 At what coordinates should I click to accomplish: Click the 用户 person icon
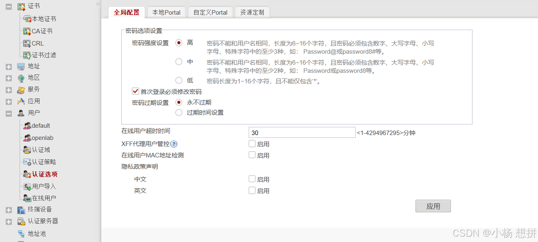click(x=21, y=113)
